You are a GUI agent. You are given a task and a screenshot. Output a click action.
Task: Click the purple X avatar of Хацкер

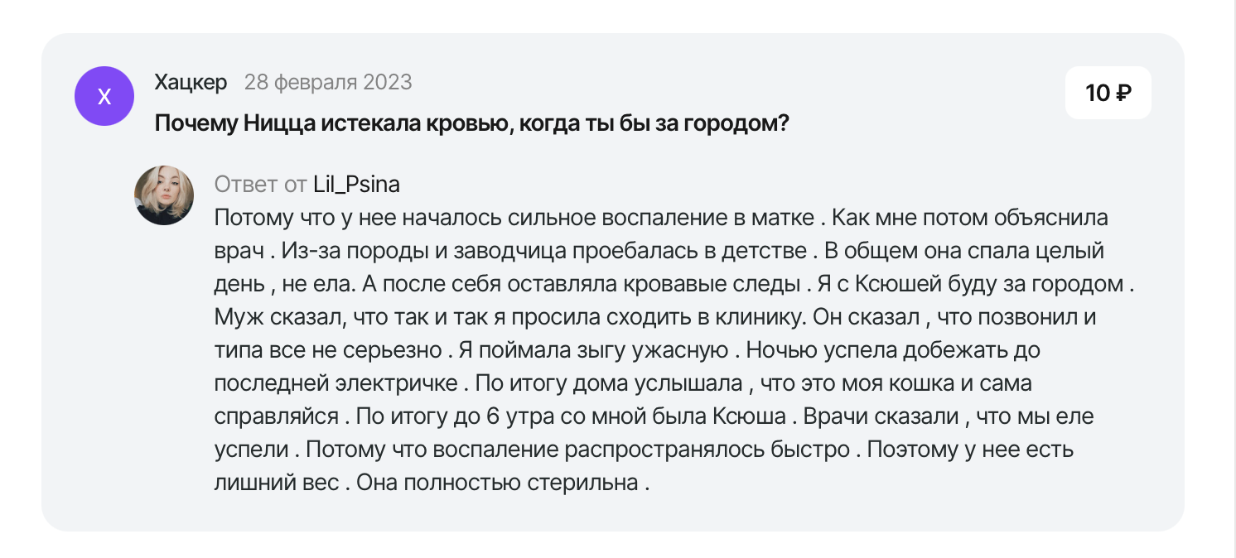point(104,96)
